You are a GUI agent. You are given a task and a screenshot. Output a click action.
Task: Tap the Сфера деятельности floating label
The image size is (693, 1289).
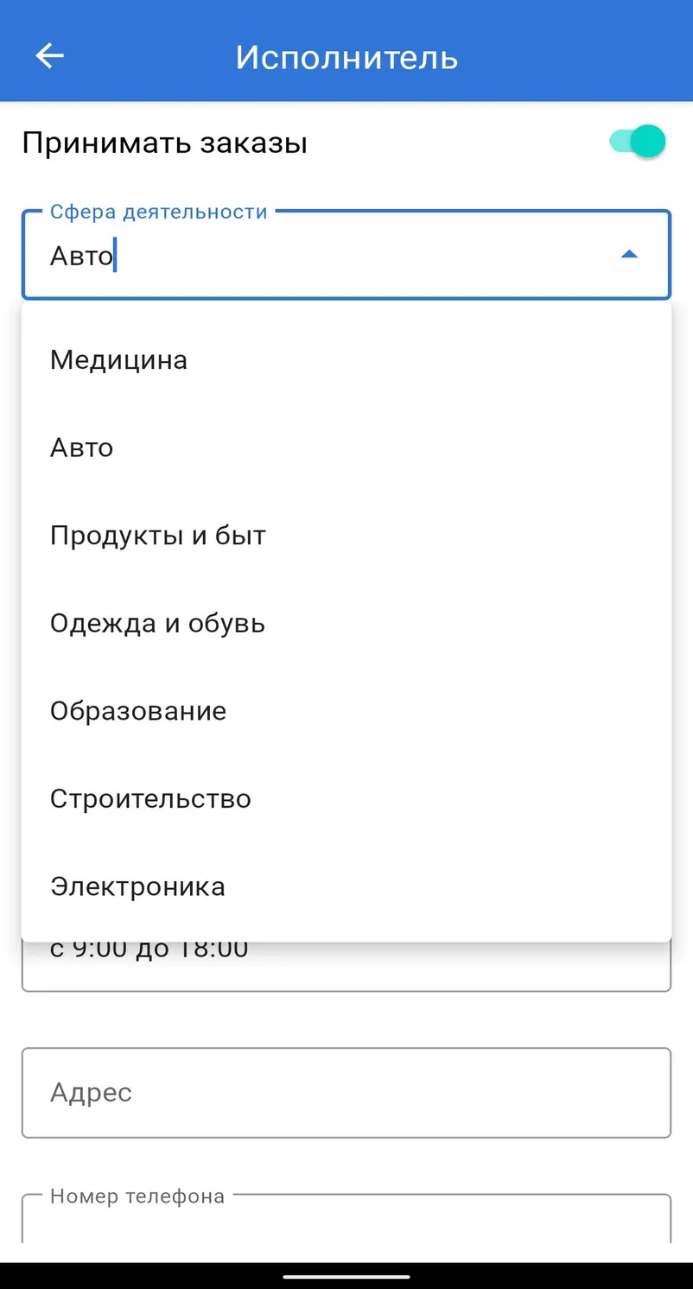(159, 212)
